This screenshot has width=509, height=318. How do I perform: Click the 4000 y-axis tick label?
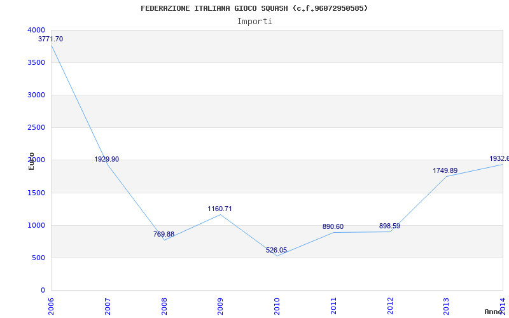coord(36,30)
